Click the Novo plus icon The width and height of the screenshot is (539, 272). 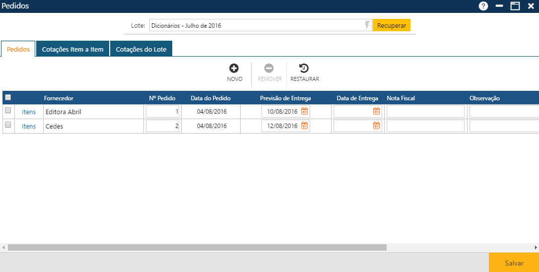tap(234, 68)
